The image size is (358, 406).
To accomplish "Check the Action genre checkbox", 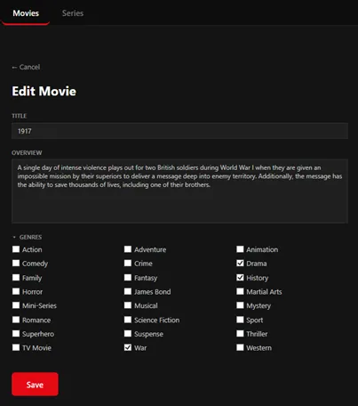I will pos(16,249).
